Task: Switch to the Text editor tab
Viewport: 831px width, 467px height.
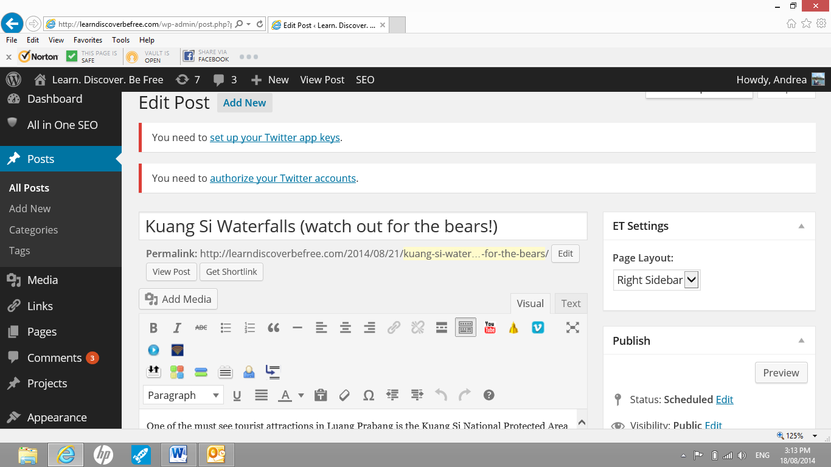Action: coord(570,303)
